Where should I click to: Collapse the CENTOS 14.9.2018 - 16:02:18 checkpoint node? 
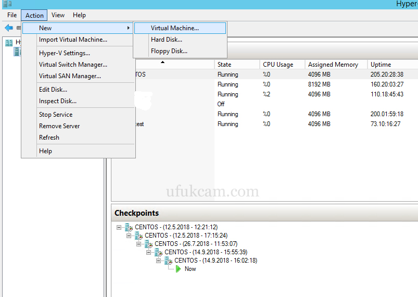[158, 261]
